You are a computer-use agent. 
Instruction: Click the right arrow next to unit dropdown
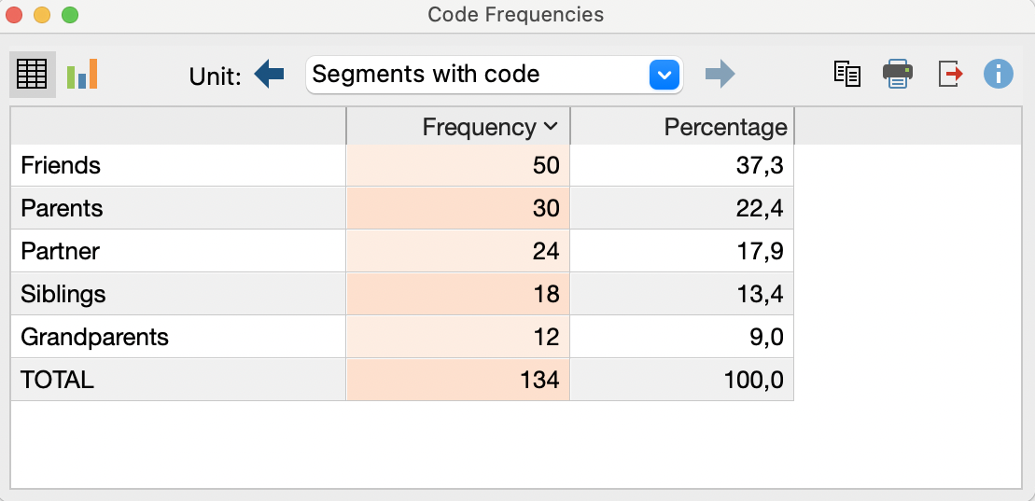(x=720, y=74)
